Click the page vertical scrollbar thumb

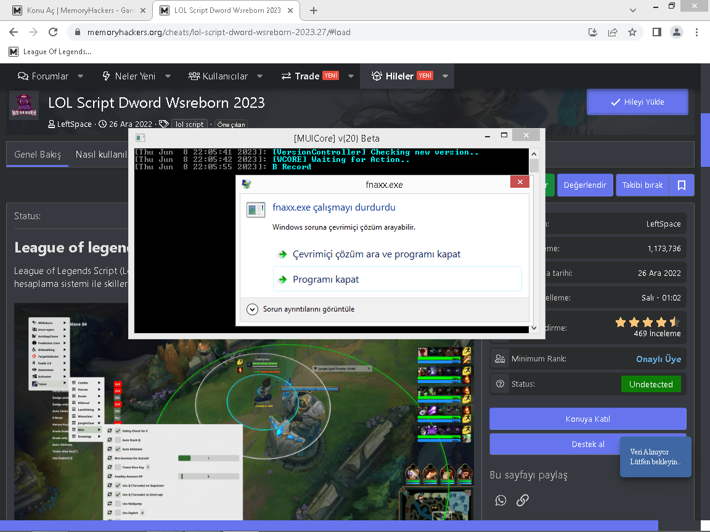point(705,140)
